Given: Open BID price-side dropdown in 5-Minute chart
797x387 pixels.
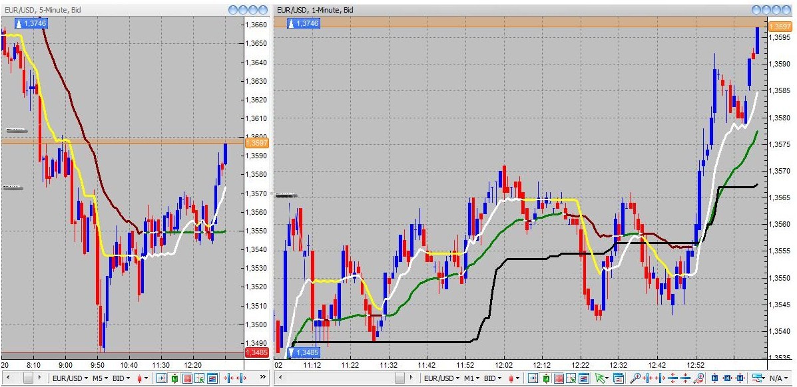Looking at the screenshot, I should coord(121,378).
